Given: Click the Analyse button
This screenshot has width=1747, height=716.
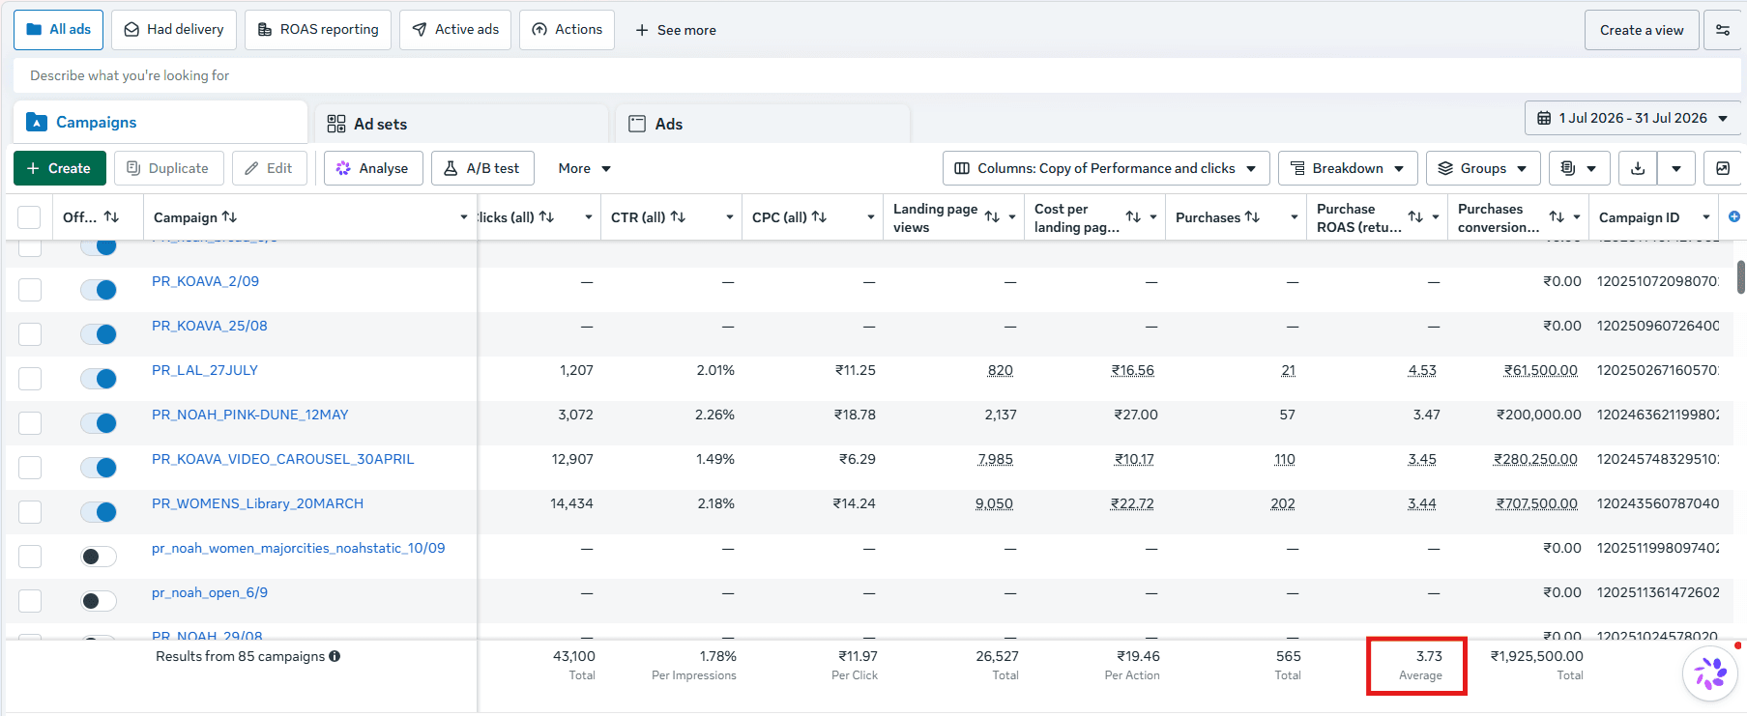Looking at the screenshot, I should click(x=373, y=168).
